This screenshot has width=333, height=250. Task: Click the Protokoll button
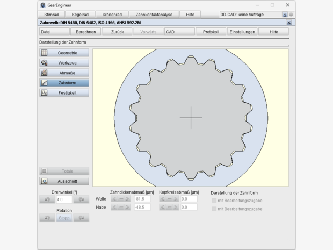click(211, 32)
